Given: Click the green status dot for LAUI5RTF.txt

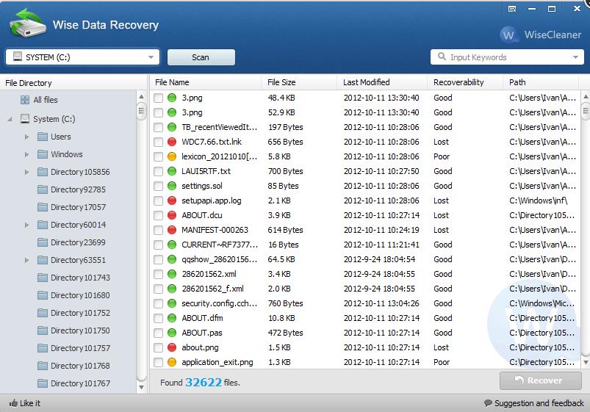Looking at the screenshot, I should [x=172, y=171].
